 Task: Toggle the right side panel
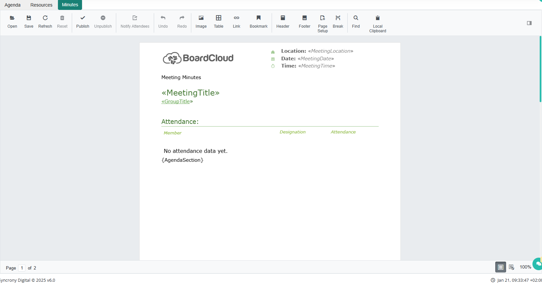[x=529, y=23]
